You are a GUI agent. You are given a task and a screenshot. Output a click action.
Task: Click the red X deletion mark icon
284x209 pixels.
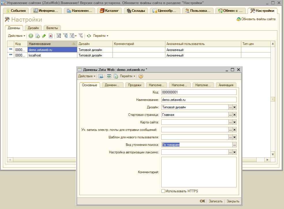[51, 36]
